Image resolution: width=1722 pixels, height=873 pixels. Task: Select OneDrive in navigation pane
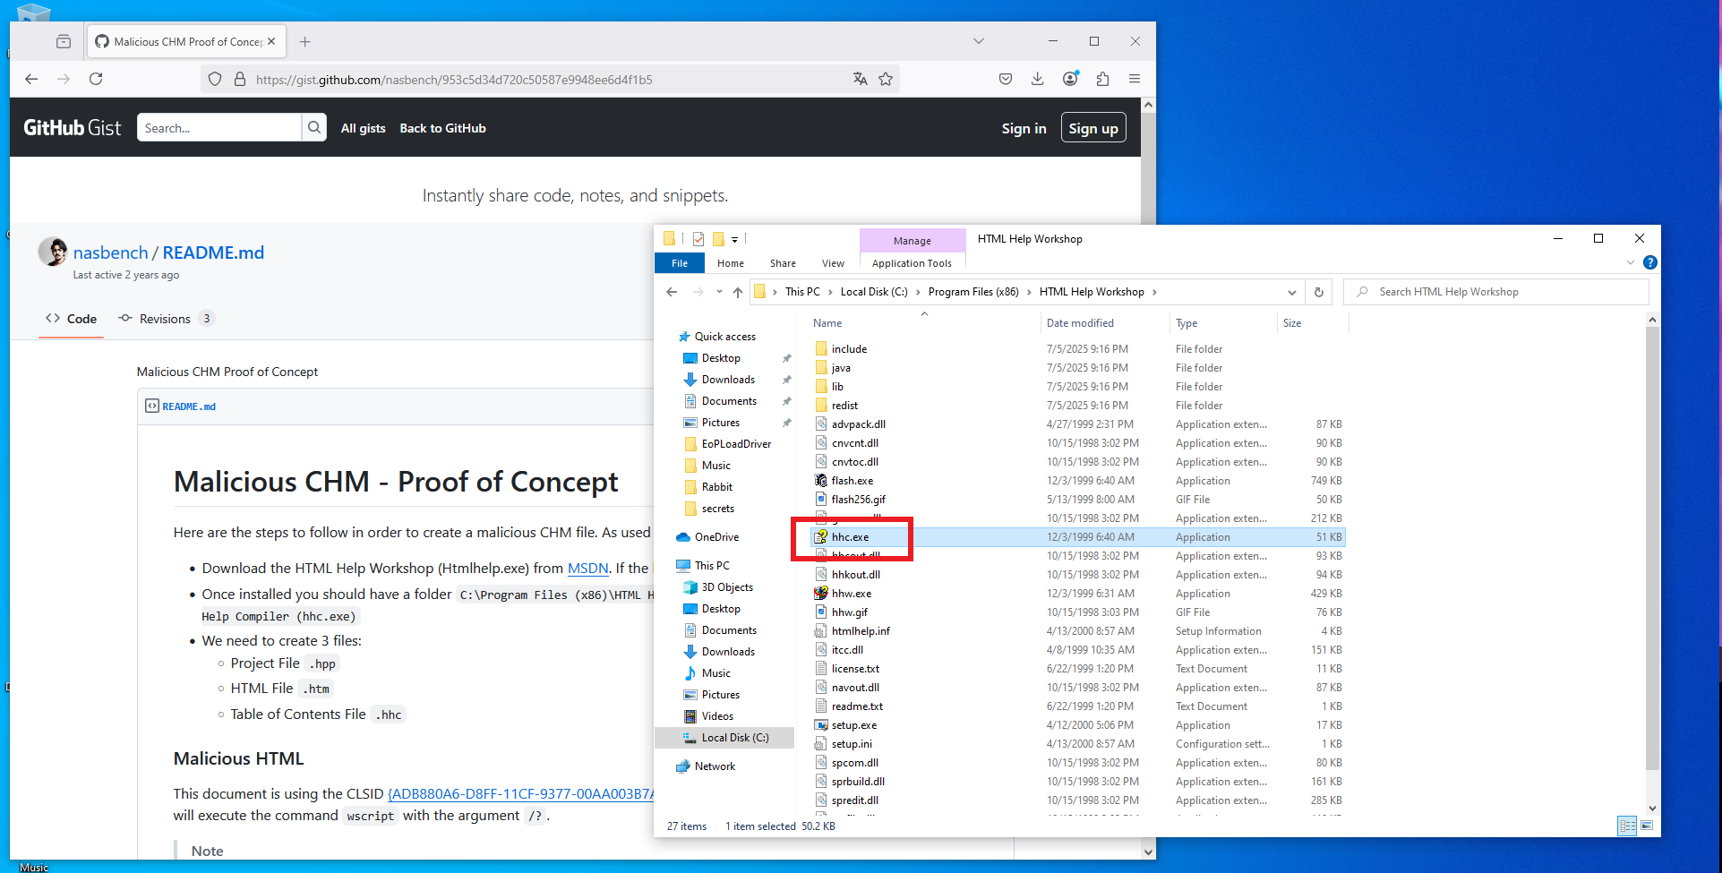(x=716, y=537)
